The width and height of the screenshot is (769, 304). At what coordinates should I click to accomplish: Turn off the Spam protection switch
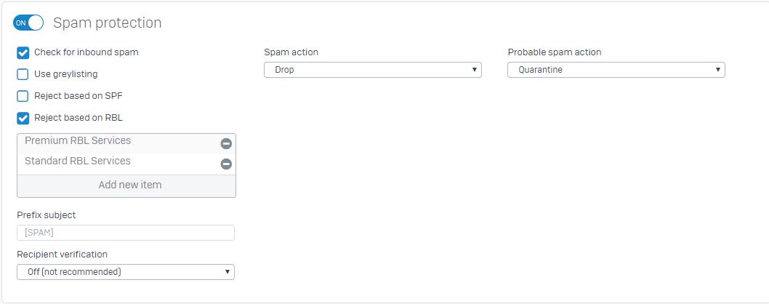(x=28, y=23)
